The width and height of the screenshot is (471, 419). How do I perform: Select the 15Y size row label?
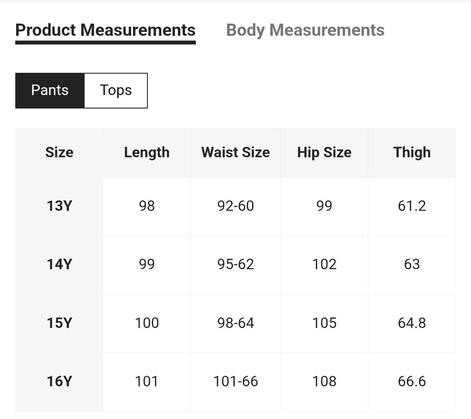point(59,323)
